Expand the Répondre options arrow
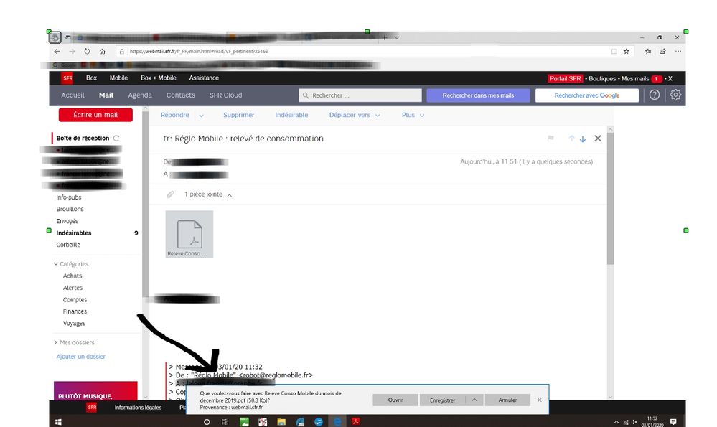 point(201,116)
